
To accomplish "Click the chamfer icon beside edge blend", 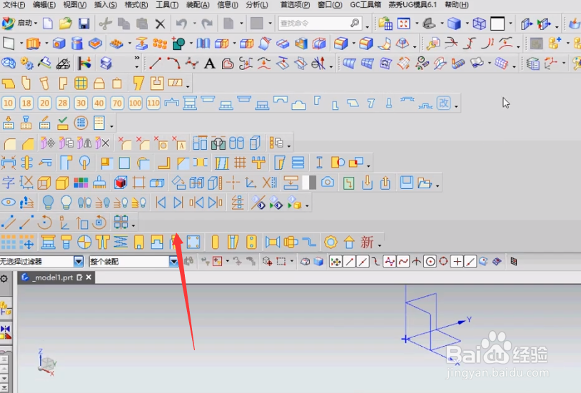I will tap(28, 143).
